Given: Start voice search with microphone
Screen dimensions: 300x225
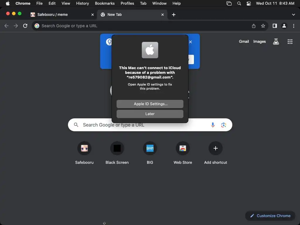Looking at the screenshot, I should [x=213, y=125].
